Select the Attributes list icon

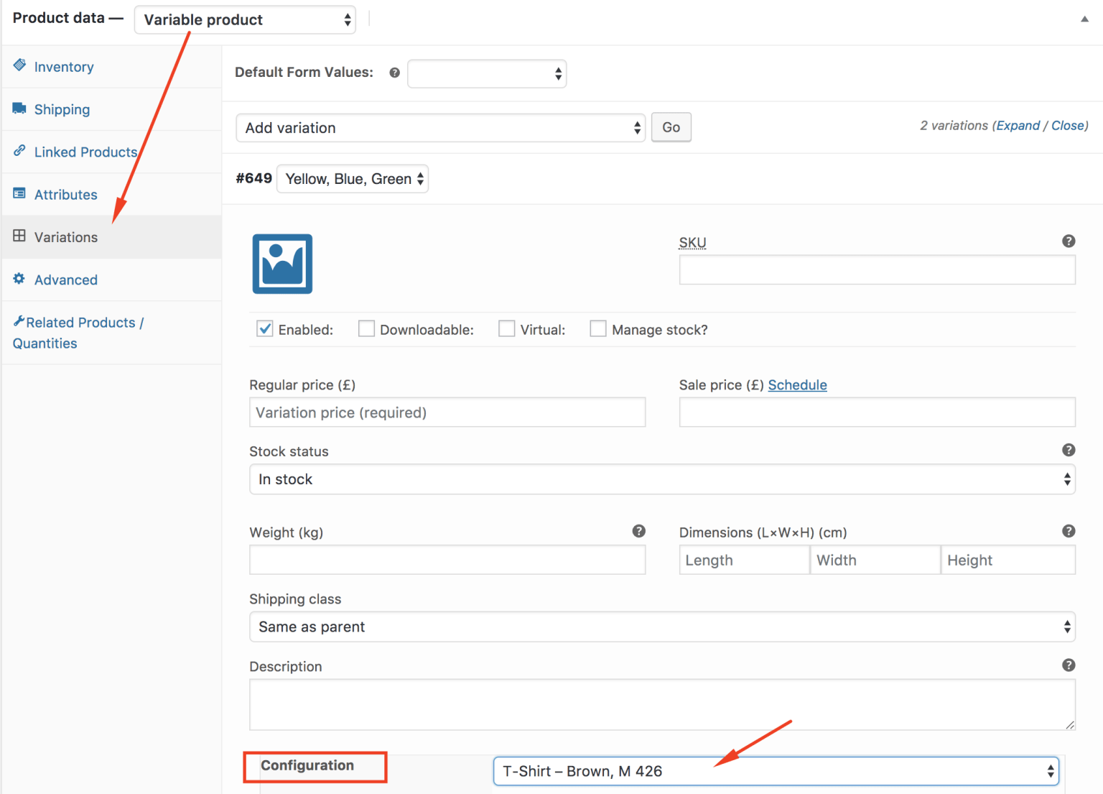click(19, 194)
